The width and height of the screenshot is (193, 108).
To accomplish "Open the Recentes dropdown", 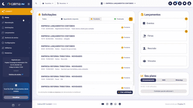I will click(62, 3).
